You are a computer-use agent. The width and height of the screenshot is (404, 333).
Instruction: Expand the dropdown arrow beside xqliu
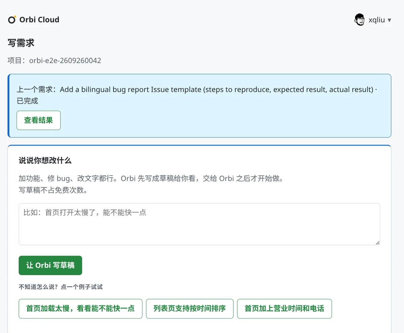(x=389, y=20)
